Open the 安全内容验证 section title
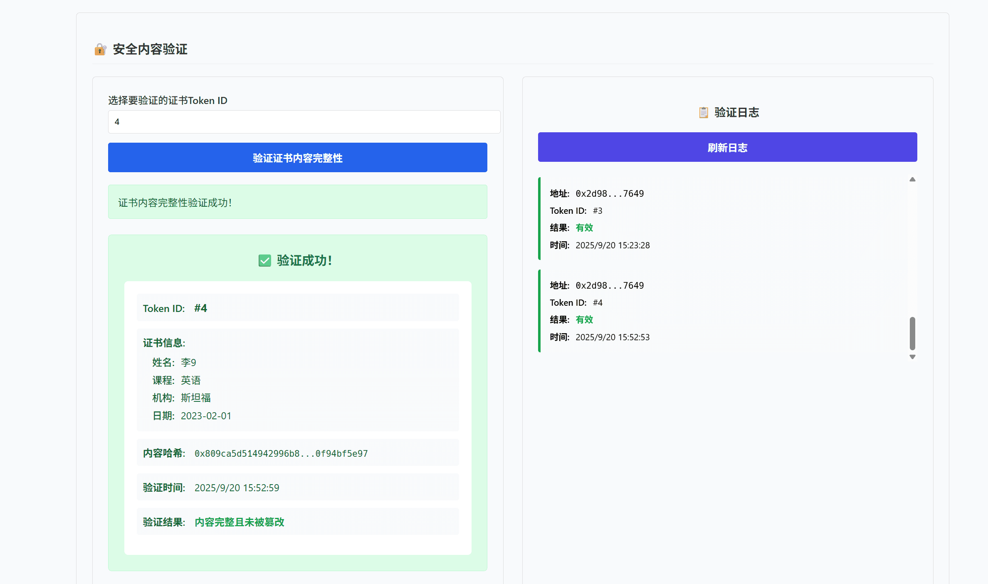This screenshot has width=988, height=584. coord(149,49)
